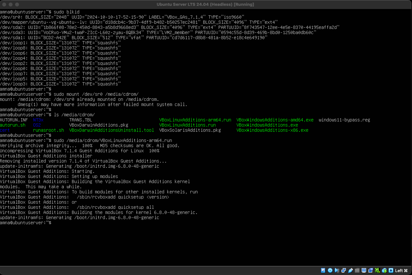Click the 'Verifying archive integrity' line
This screenshot has height=275, width=412.
(90, 146)
